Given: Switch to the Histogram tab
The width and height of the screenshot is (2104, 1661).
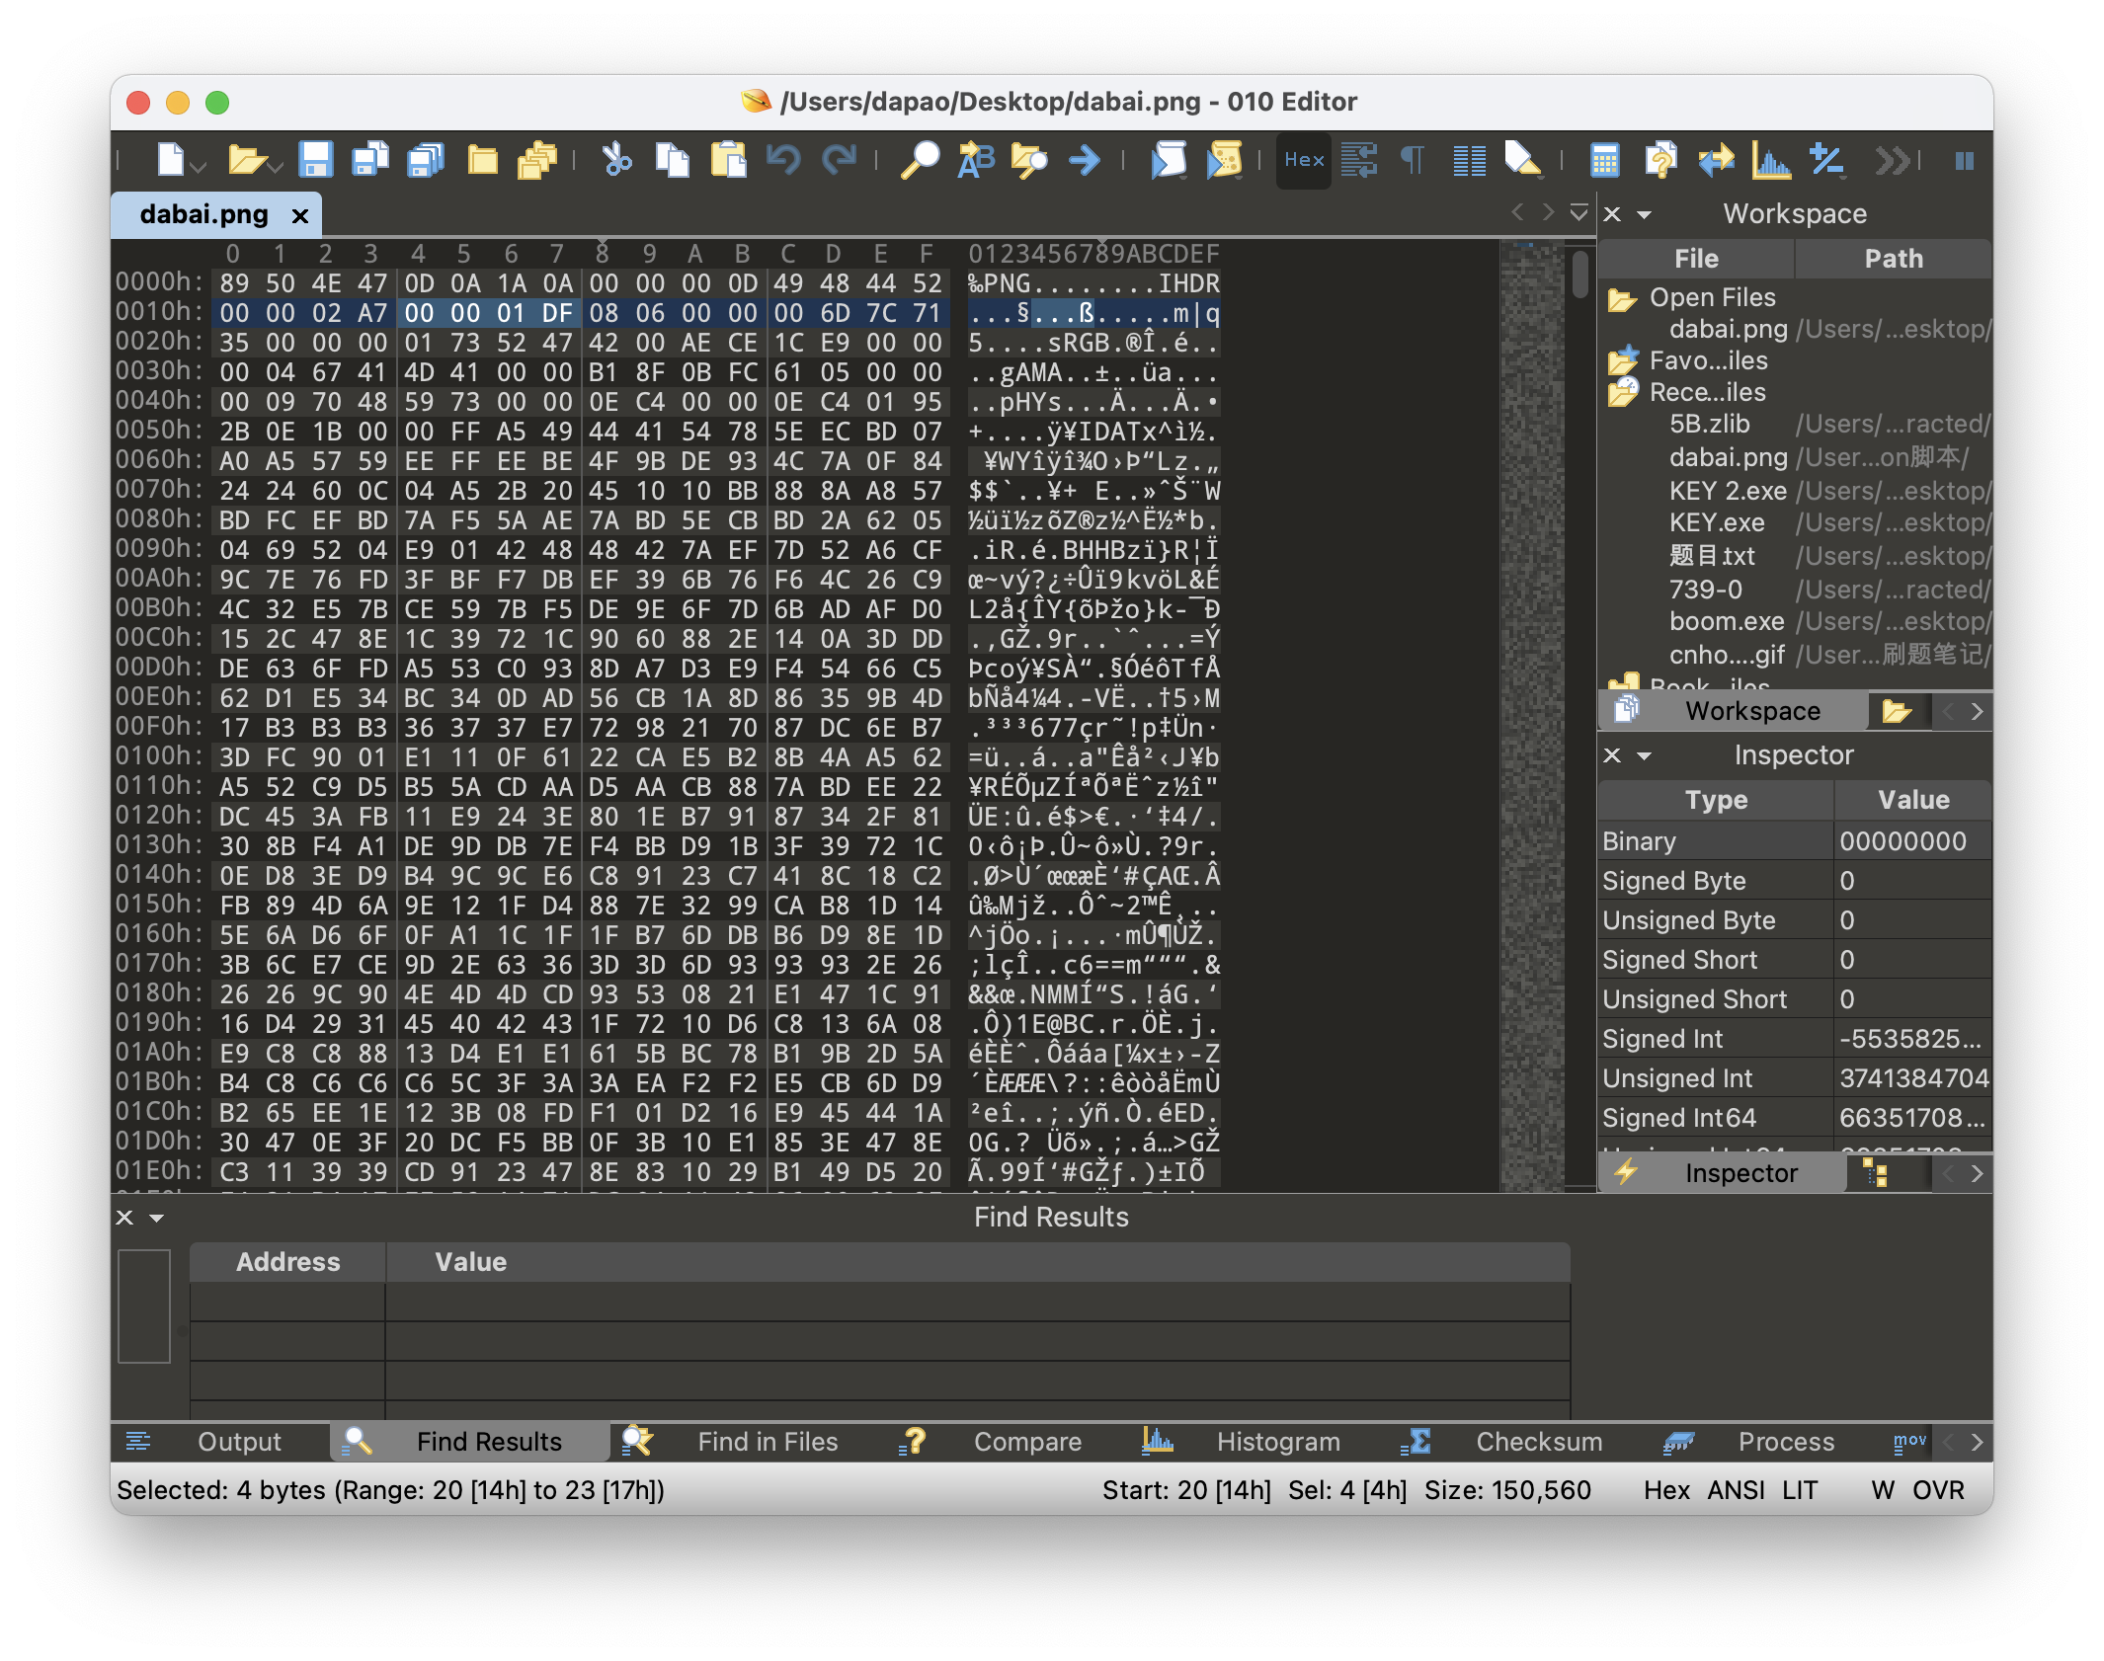Looking at the screenshot, I should tap(1278, 1442).
